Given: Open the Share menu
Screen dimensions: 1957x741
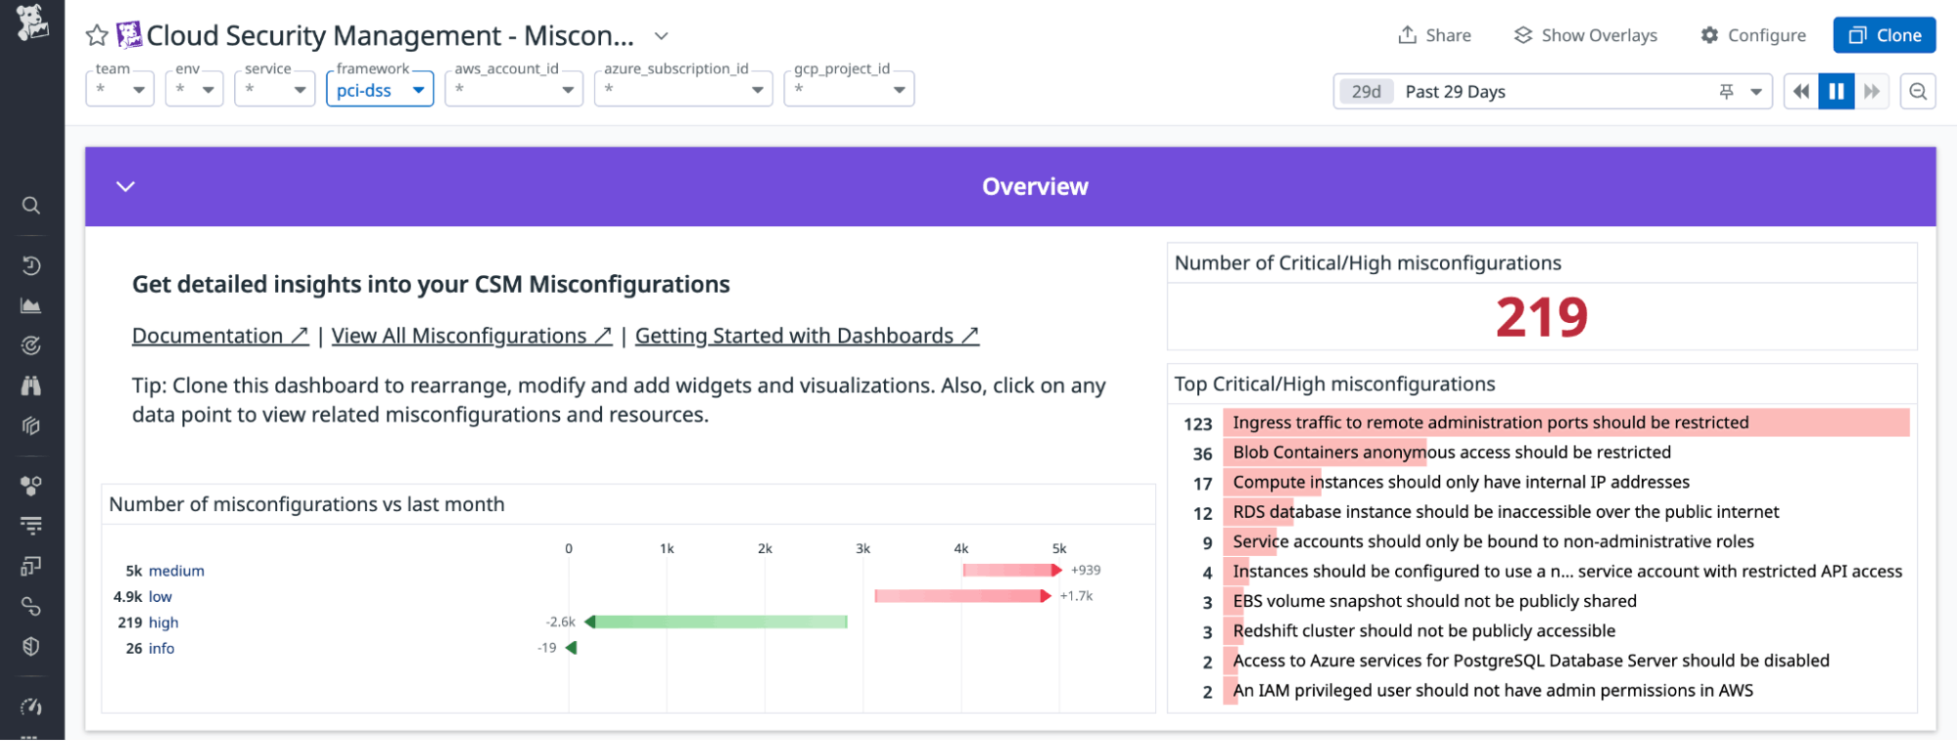Looking at the screenshot, I should [x=1434, y=35].
